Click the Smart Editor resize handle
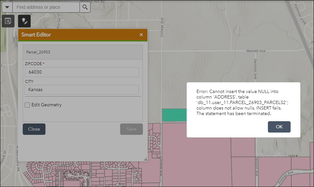Screen dimensions: 314x187 pyautogui.click(x=145, y=159)
